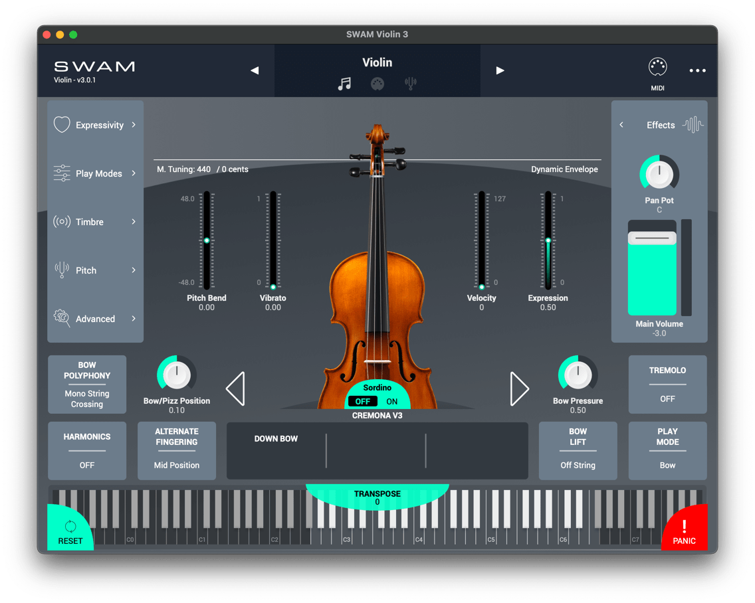Go to next instrument with right arrow

coord(500,70)
